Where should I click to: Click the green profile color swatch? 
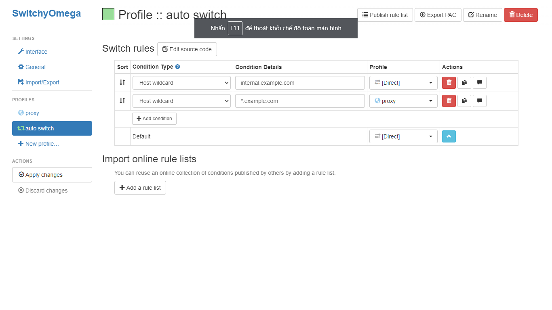click(x=108, y=15)
